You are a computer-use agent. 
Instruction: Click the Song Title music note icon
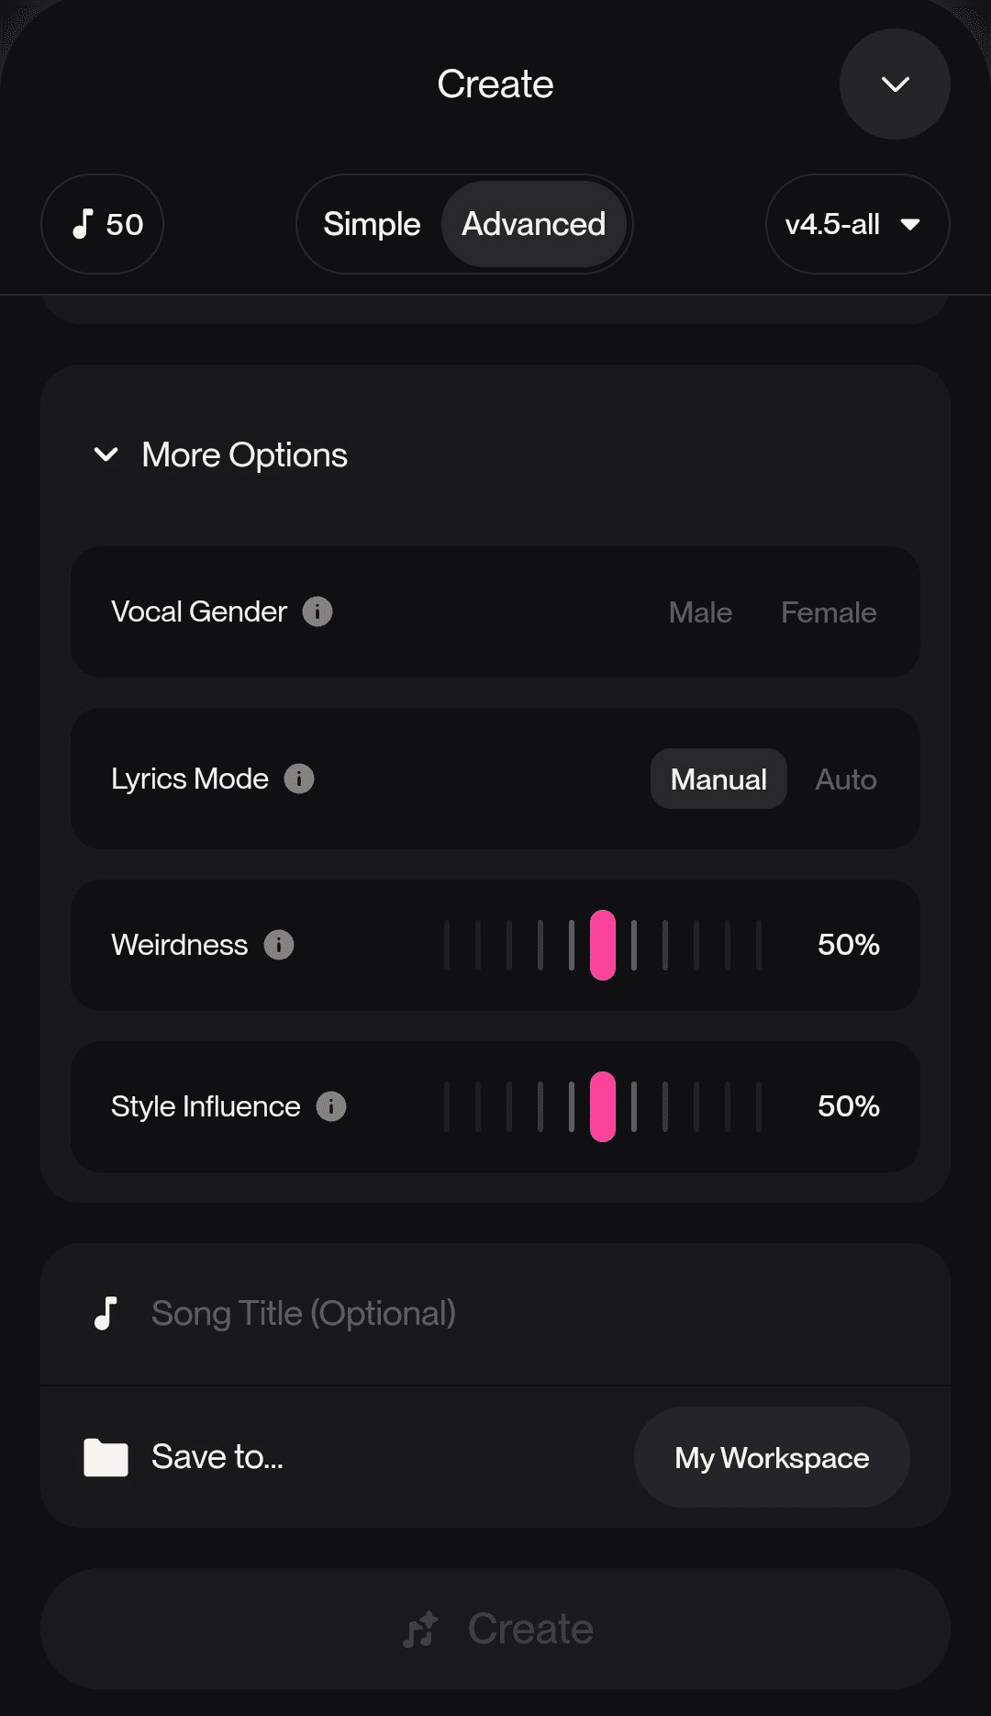click(106, 1314)
